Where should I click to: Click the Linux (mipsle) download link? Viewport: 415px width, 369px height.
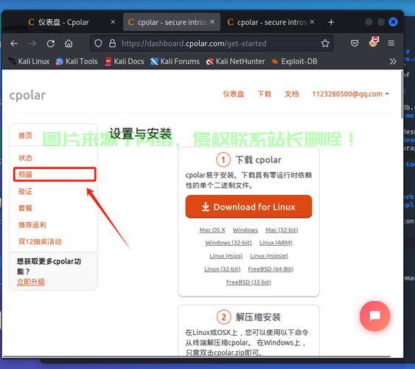pyautogui.click(x=269, y=256)
